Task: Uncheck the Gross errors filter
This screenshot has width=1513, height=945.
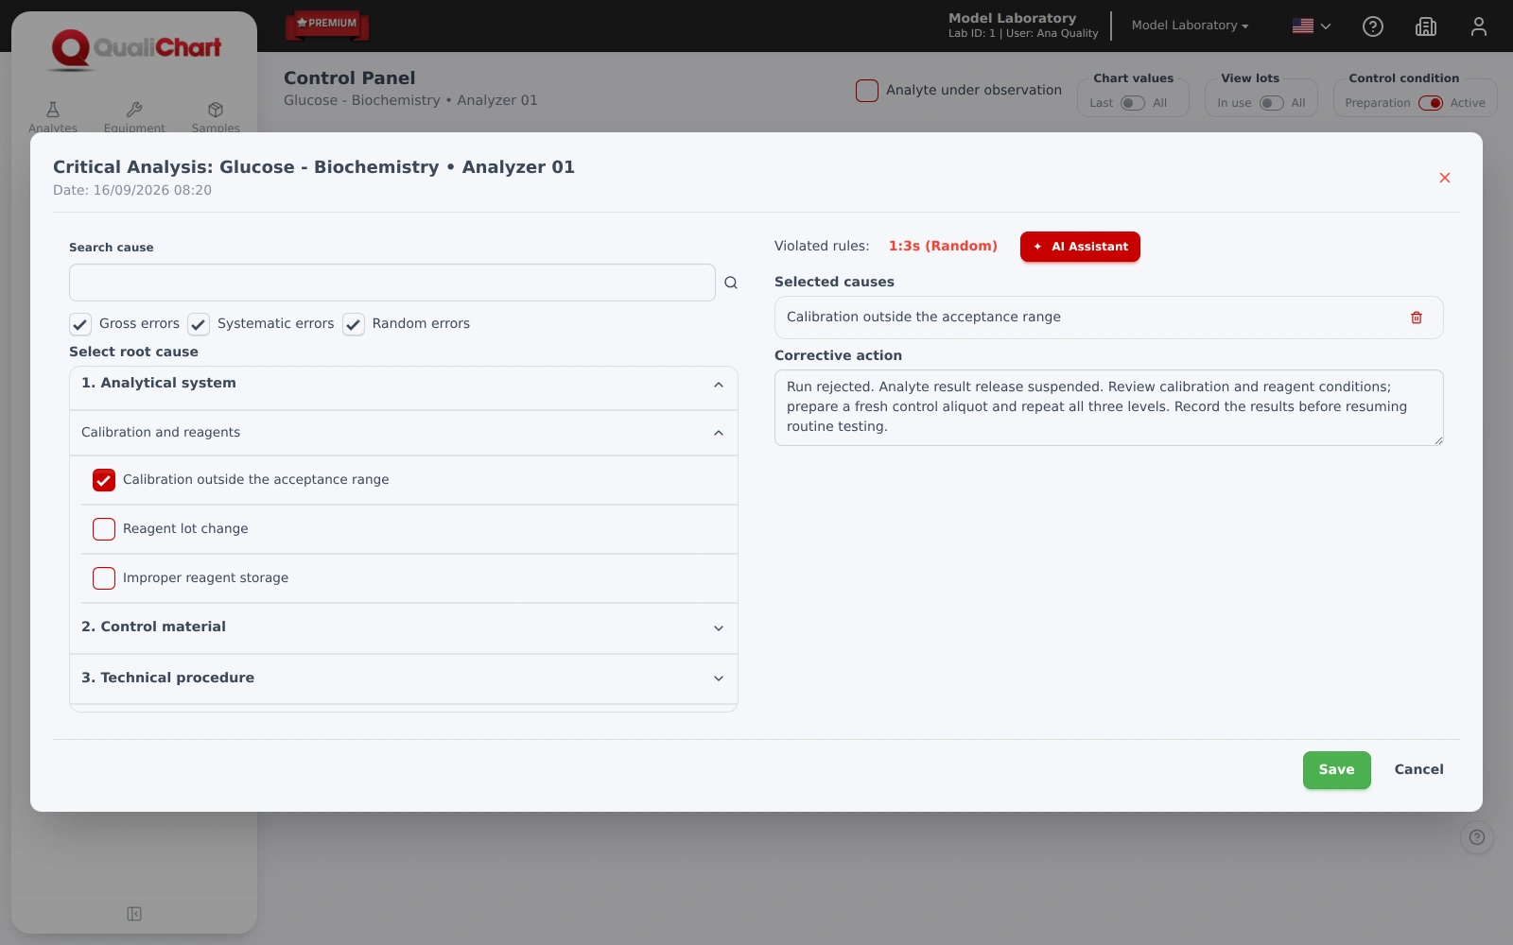Action: (80, 324)
